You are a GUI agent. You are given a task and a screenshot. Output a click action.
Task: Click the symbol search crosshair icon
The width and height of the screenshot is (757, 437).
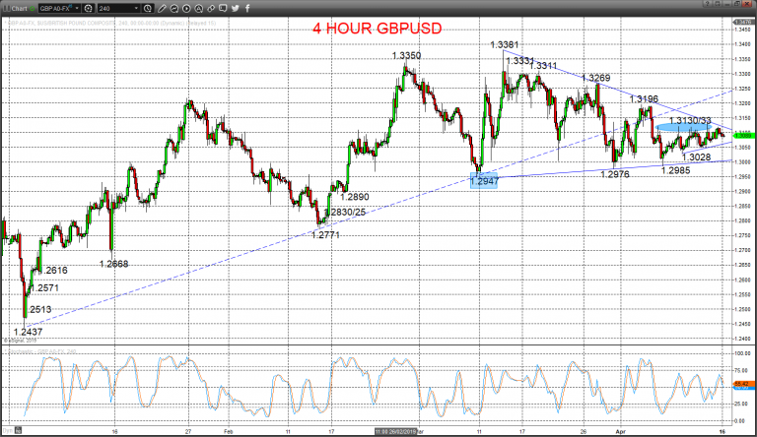(88, 9)
